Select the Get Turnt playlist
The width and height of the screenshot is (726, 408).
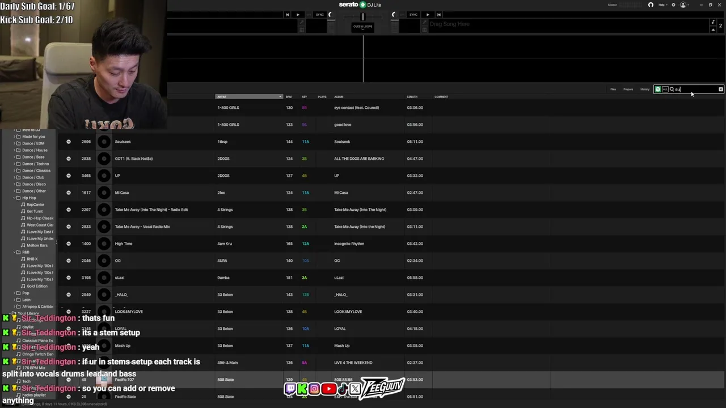point(35,211)
